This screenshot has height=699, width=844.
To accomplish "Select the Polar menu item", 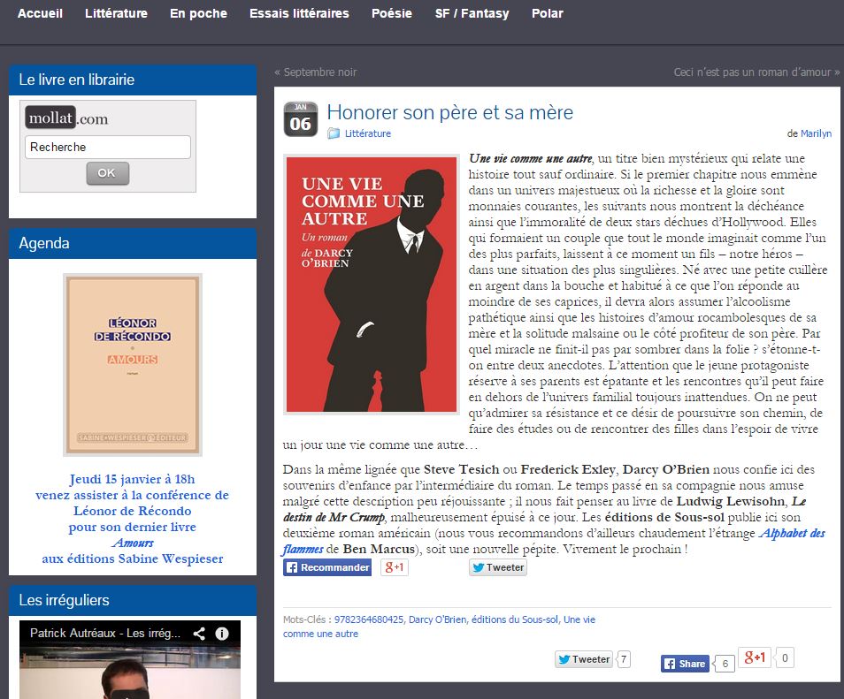I will pyautogui.click(x=548, y=13).
